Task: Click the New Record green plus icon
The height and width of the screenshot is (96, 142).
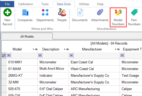Action: [x=7, y=12]
